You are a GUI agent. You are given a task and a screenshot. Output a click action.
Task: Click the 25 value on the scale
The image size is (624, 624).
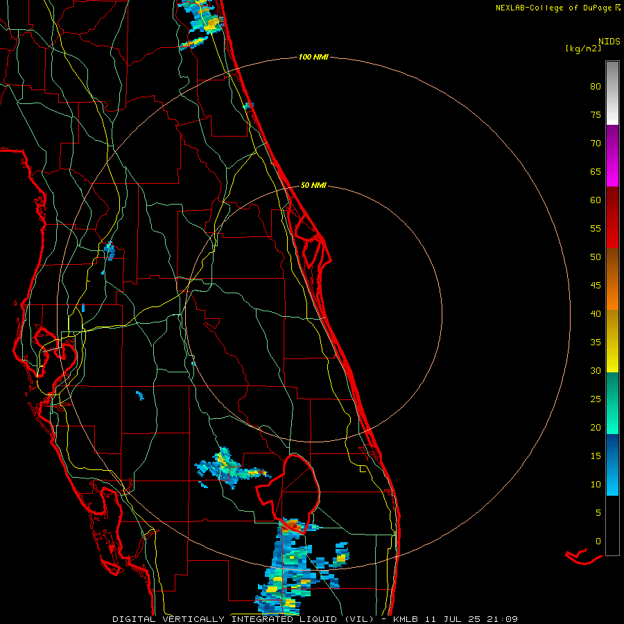coord(596,399)
